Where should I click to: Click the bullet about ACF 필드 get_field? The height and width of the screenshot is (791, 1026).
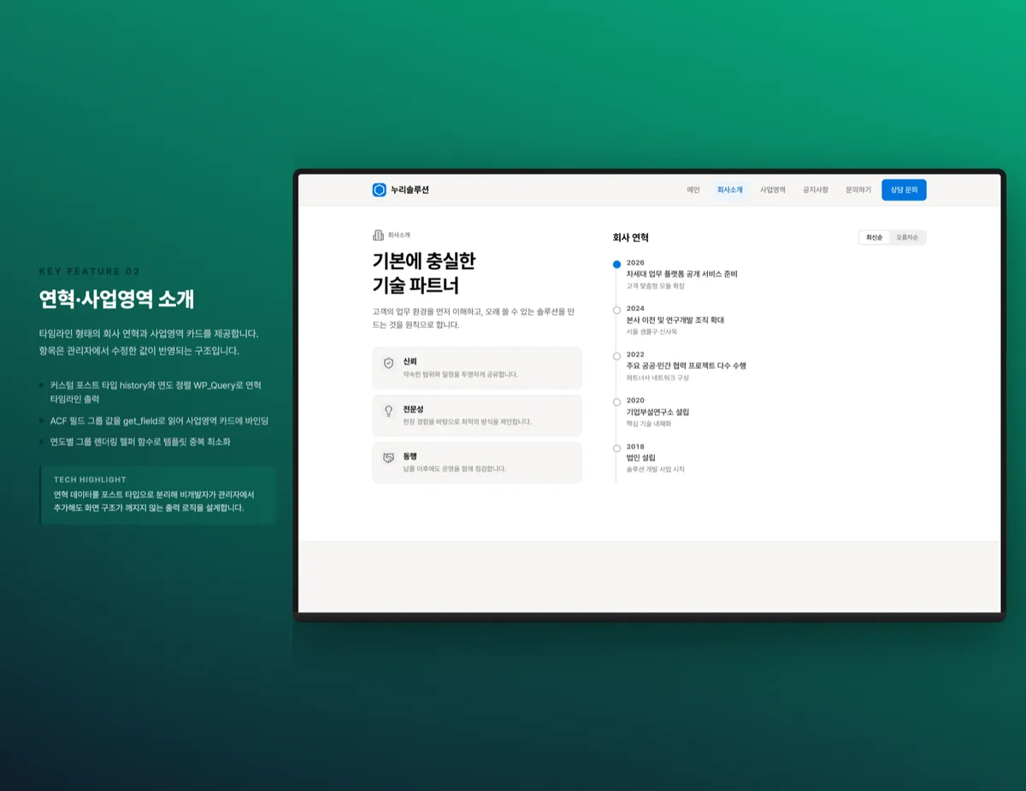[x=159, y=421]
